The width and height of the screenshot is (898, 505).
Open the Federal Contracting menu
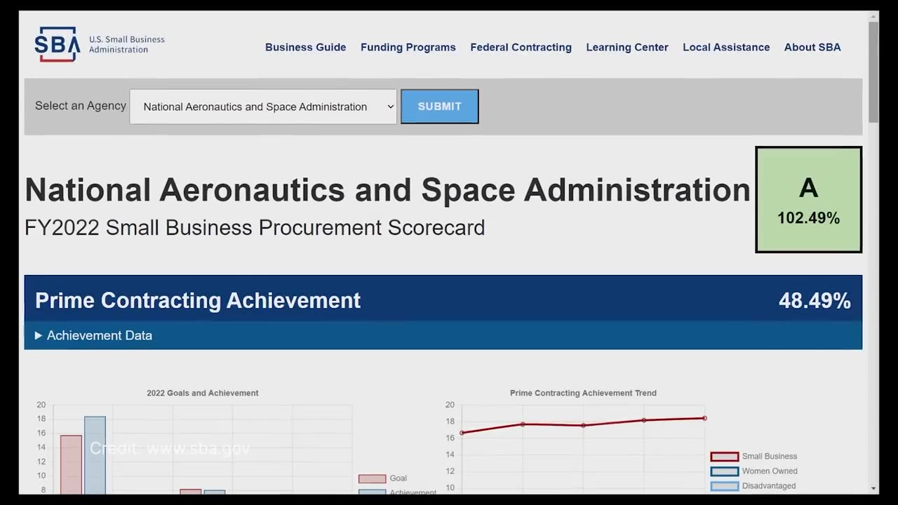click(x=521, y=47)
